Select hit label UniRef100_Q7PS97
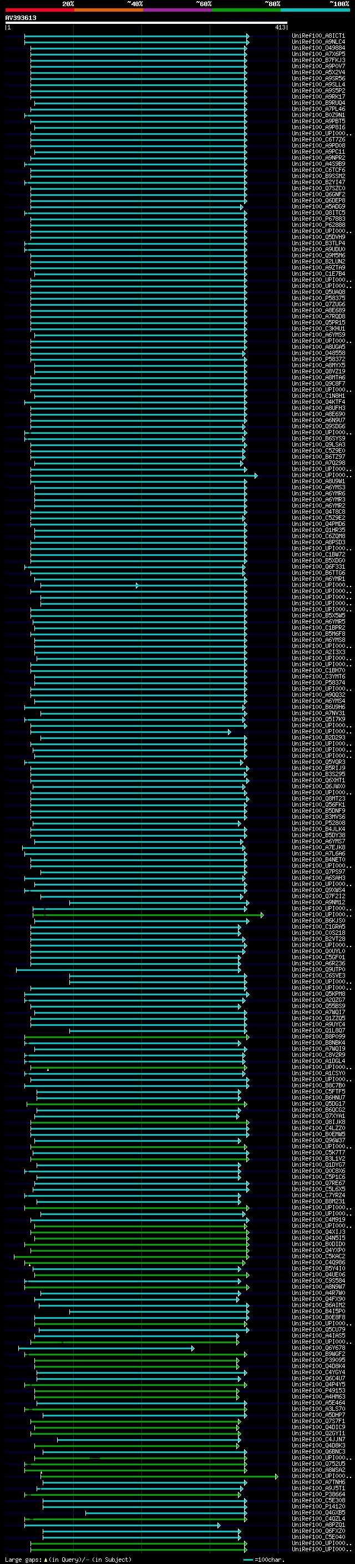 [318, 872]
